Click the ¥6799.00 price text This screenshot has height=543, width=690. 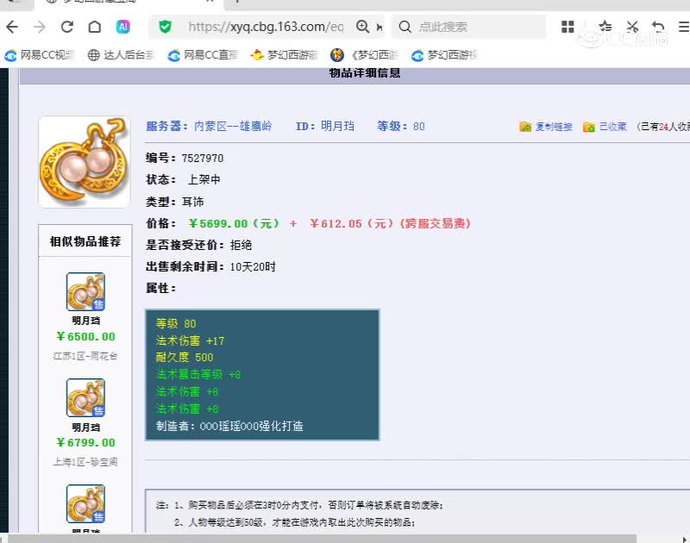point(85,442)
